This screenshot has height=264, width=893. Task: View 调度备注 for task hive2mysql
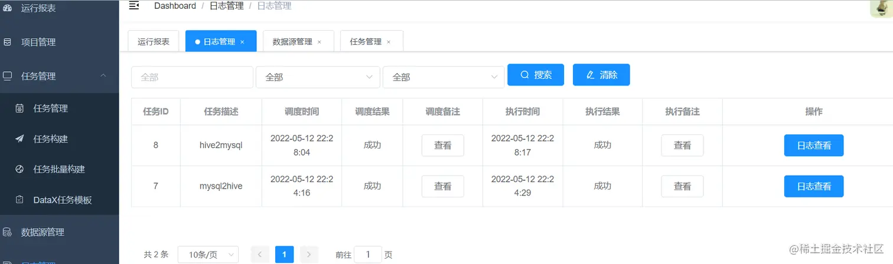click(x=443, y=146)
